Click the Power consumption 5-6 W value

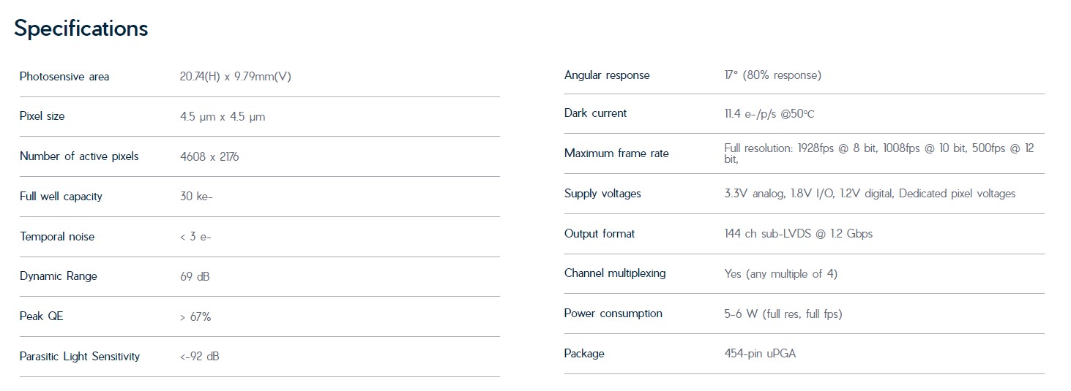point(783,314)
